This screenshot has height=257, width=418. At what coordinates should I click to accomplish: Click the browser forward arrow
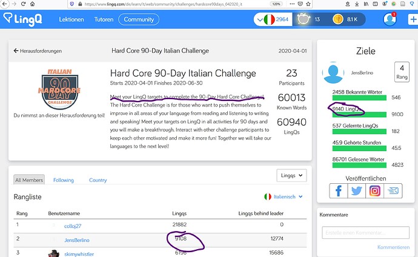(x=14, y=4)
